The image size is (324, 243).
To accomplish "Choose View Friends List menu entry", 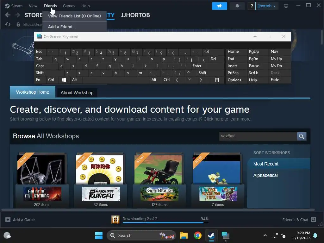I will coord(74,16).
